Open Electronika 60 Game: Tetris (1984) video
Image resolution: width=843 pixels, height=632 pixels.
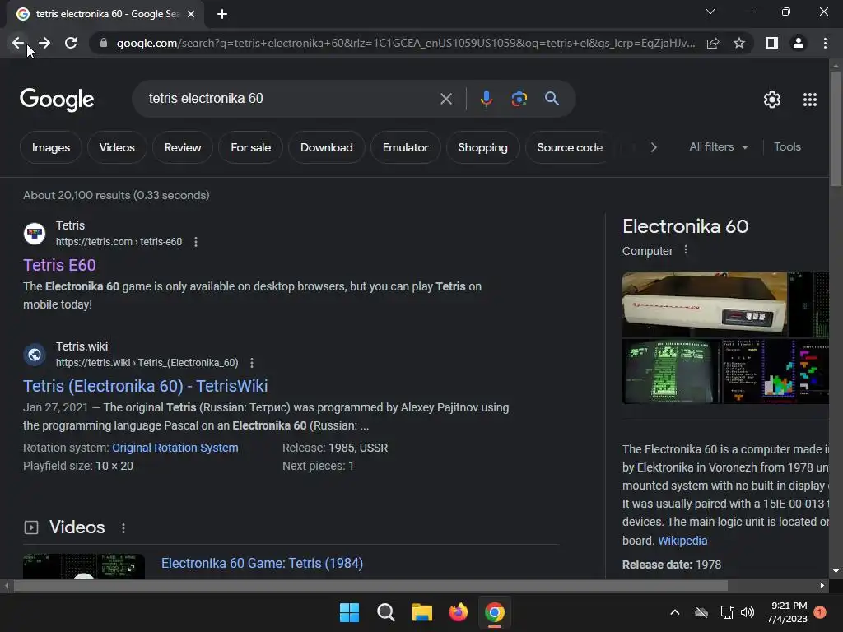[x=262, y=563]
